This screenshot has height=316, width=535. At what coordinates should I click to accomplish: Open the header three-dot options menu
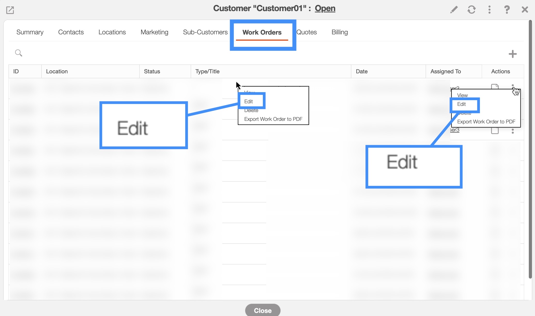(x=489, y=10)
